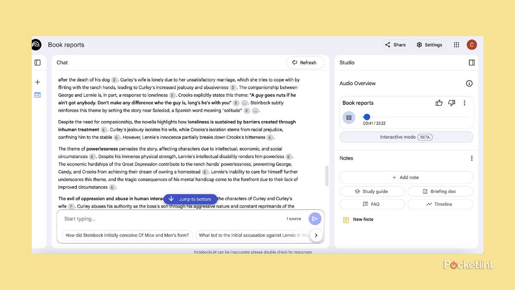Open citation 6 after 'improved circumstances'
515x290 pixels.
pos(112,187)
